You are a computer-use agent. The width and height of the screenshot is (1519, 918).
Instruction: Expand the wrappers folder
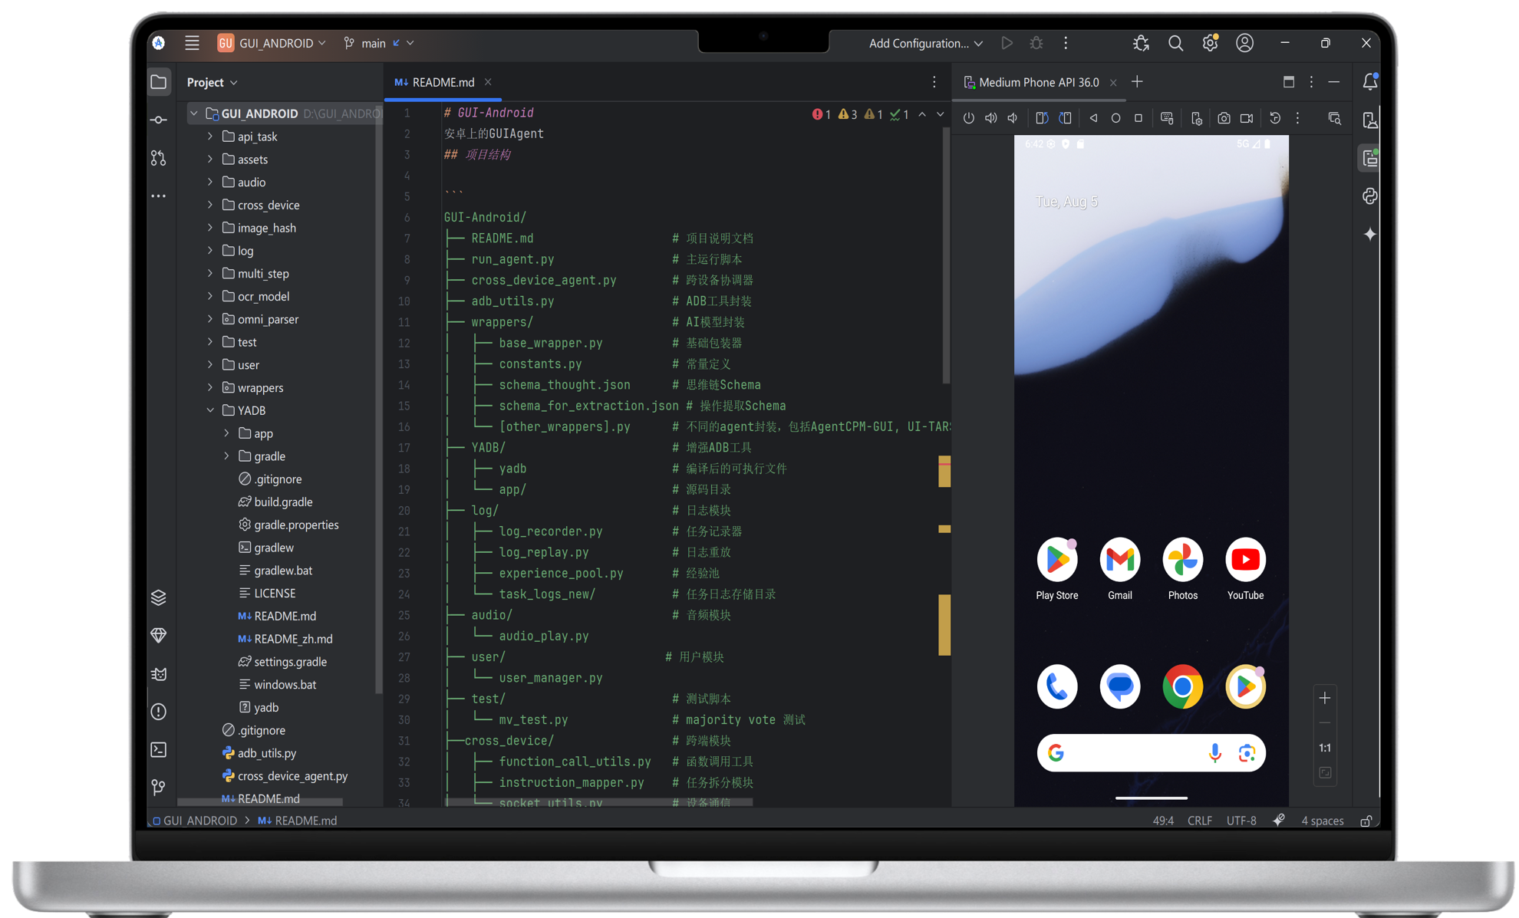(x=210, y=387)
